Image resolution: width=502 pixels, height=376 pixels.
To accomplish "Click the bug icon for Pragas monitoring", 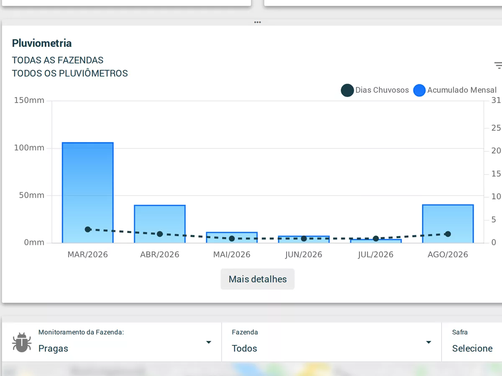I will pyautogui.click(x=22, y=342).
